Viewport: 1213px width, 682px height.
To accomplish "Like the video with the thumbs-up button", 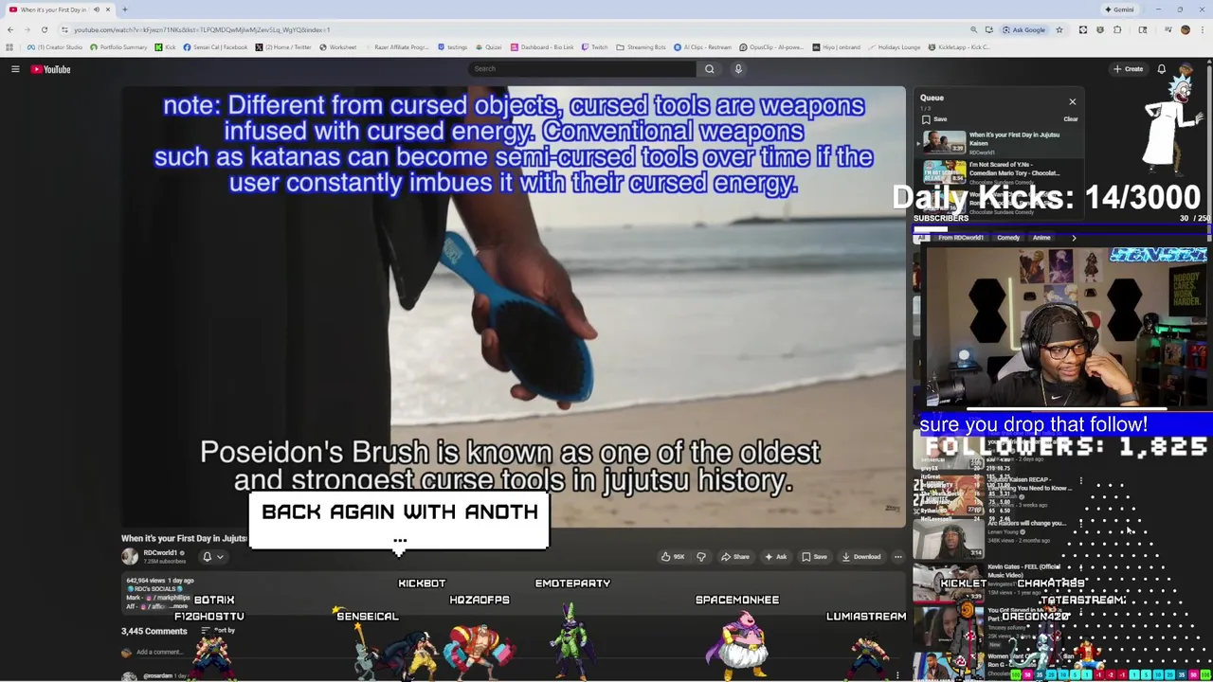I will [x=674, y=557].
